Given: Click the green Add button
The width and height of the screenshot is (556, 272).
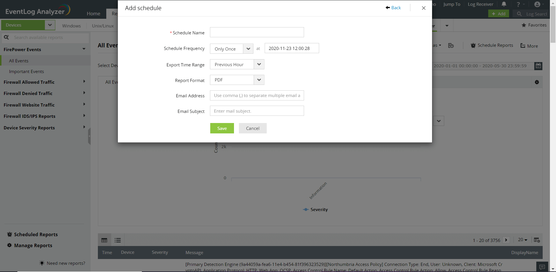Looking at the screenshot, I should (498, 14).
